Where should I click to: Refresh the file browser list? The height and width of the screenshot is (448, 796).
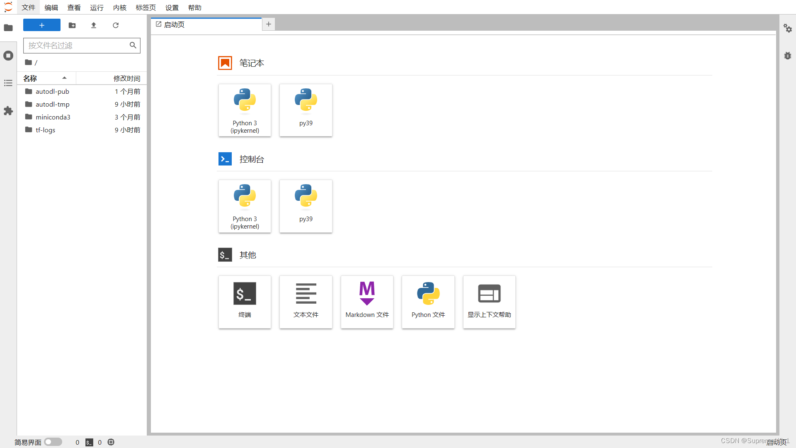click(x=116, y=25)
